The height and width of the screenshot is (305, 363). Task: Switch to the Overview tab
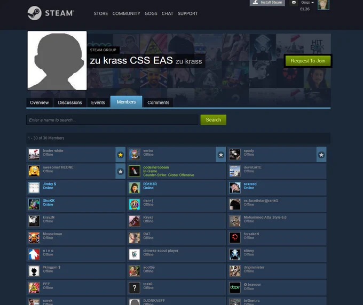click(x=40, y=102)
